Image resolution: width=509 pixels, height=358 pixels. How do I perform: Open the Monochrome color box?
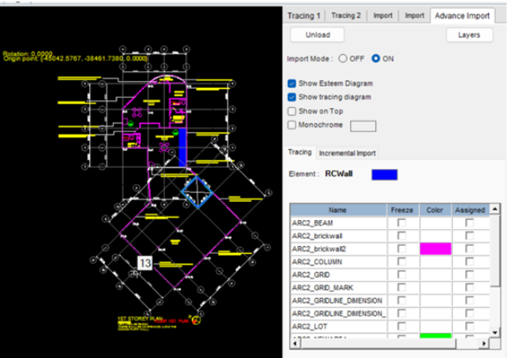tap(364, 126)
